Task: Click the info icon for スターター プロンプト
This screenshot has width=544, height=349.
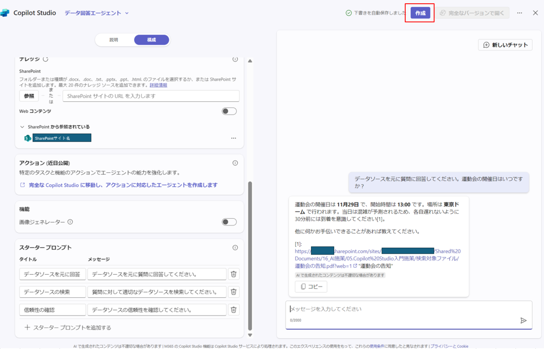Action: (x=235, y=248)
